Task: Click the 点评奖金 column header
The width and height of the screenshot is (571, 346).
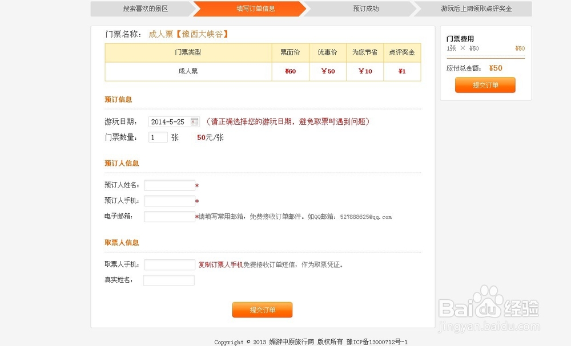Action: 402,52
